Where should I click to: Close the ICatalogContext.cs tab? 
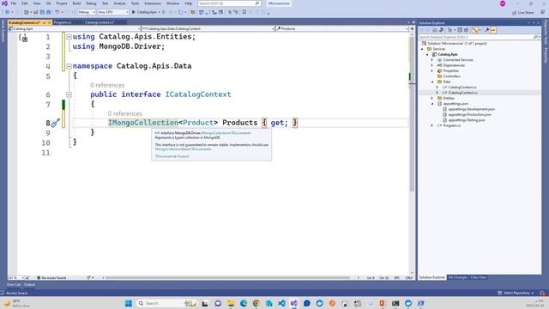[x=50, y=22]
